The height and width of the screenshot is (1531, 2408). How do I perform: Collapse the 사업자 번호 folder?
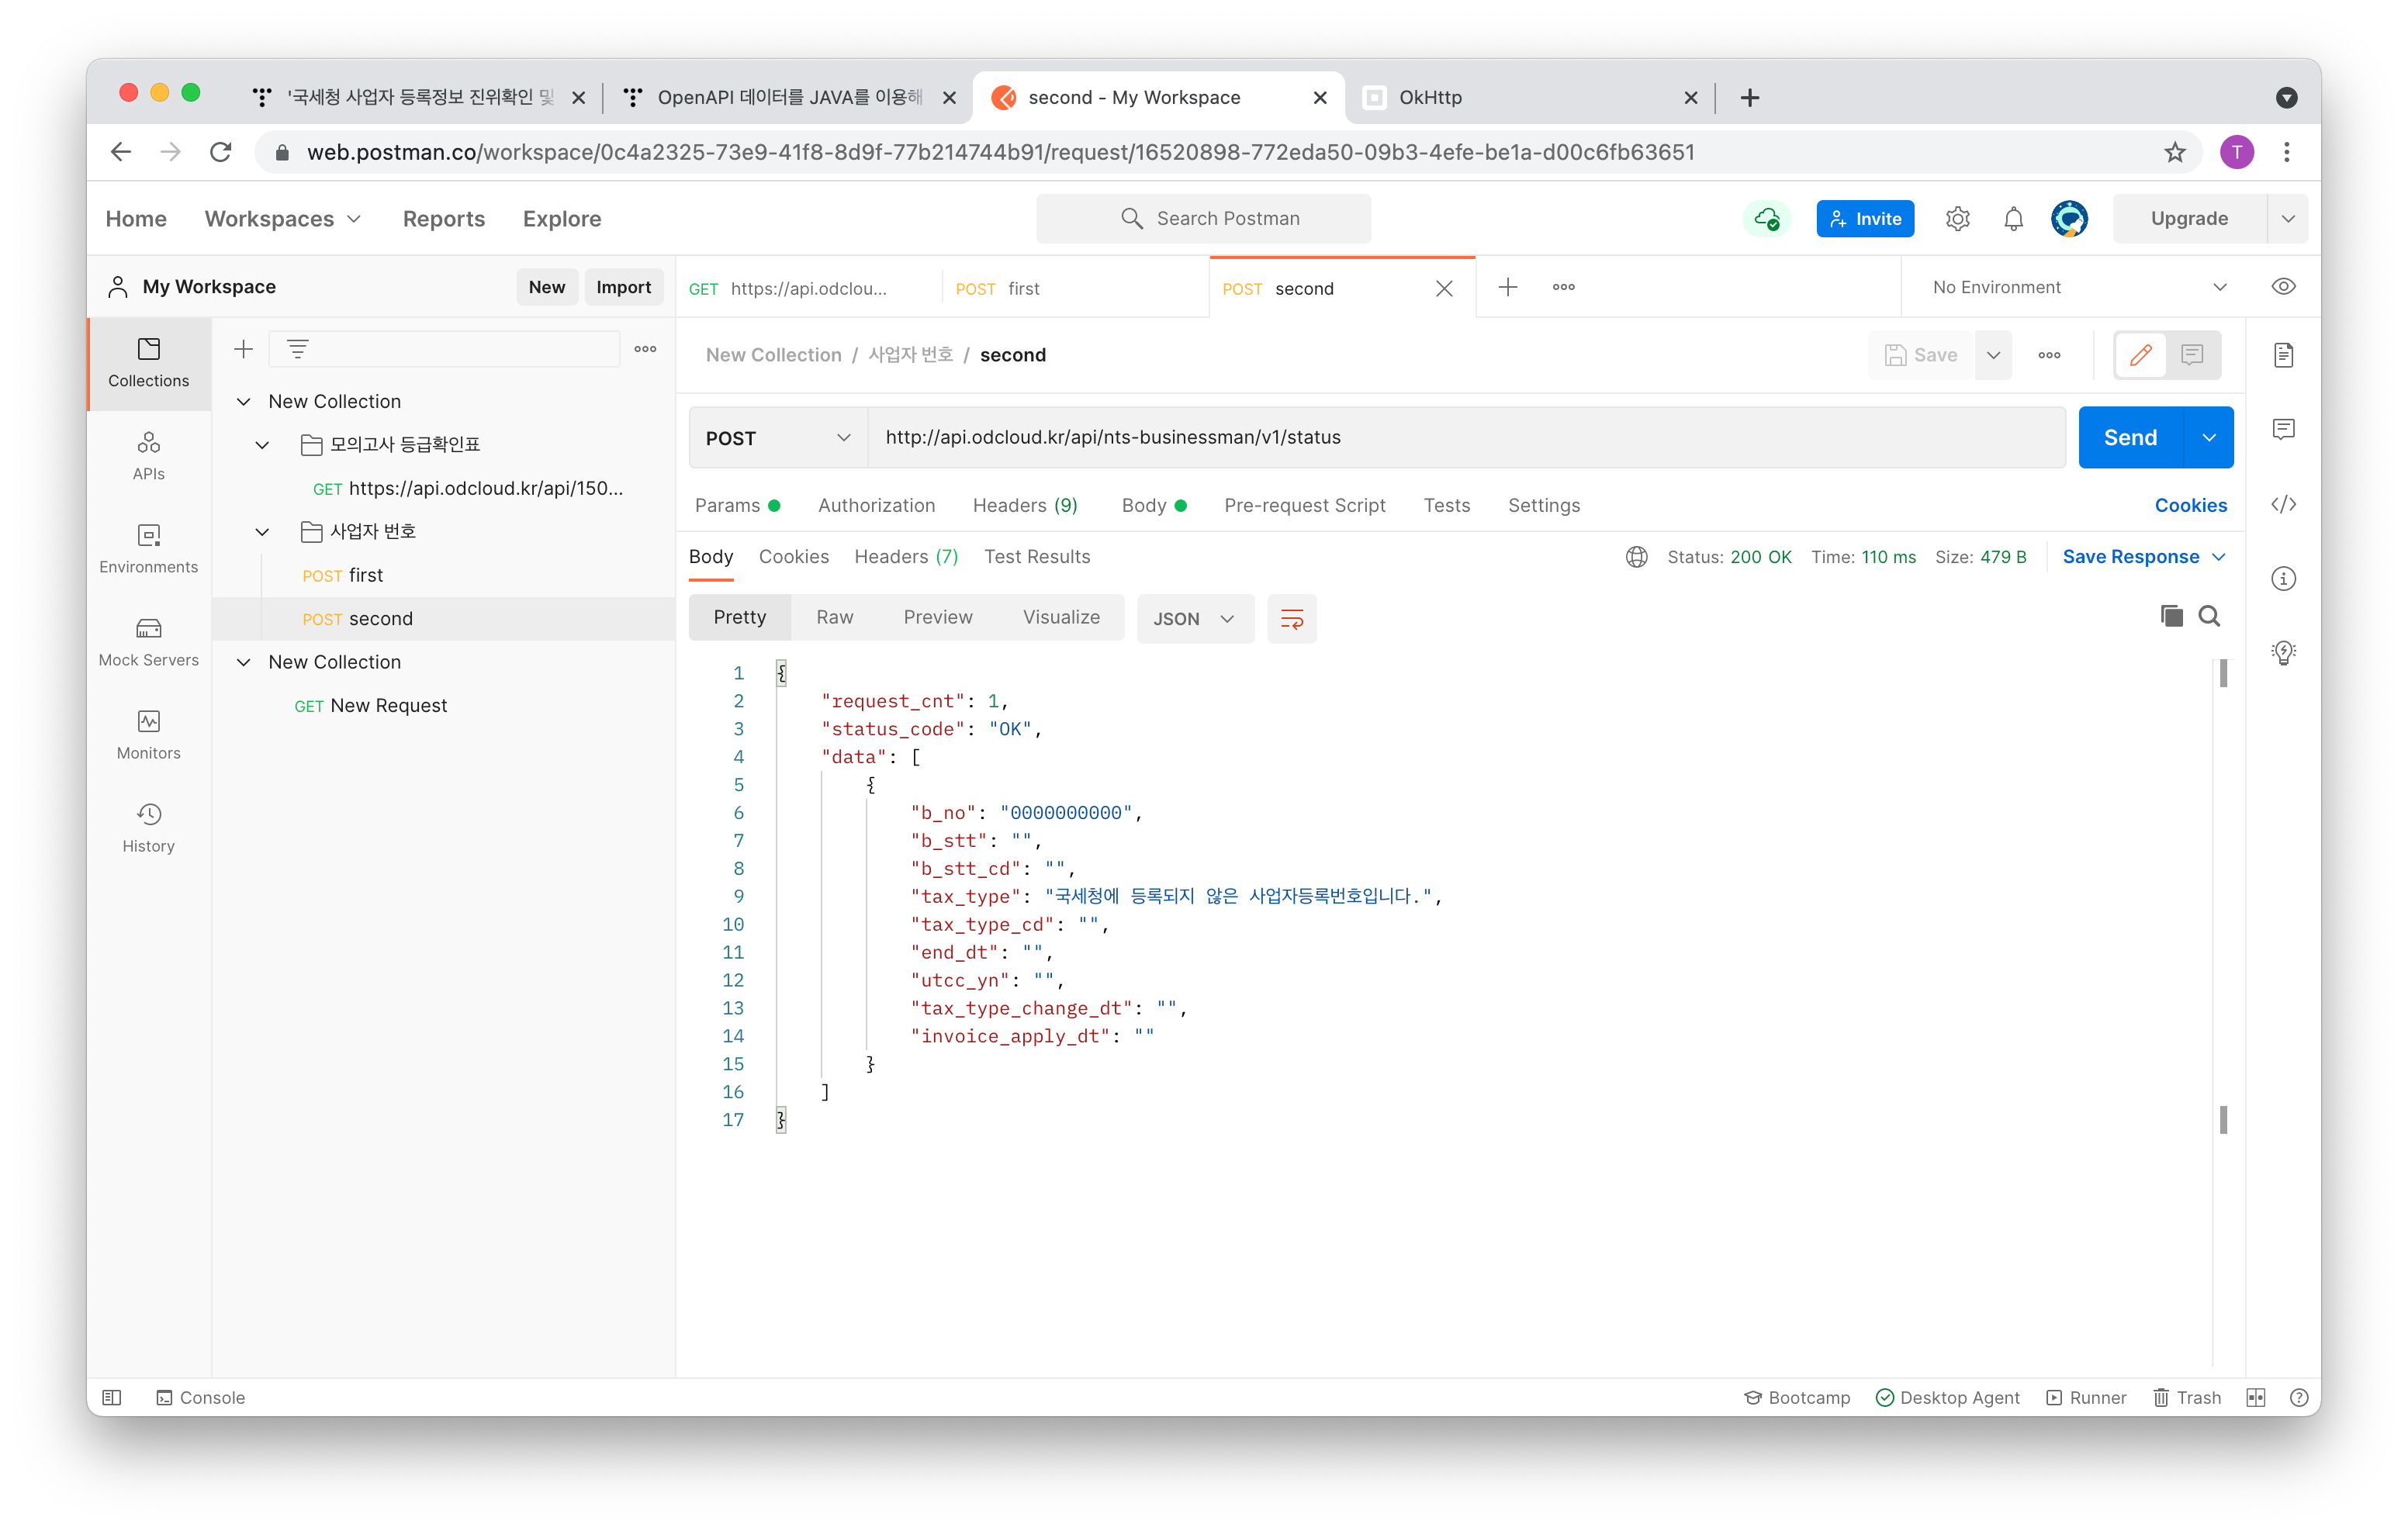tap(262, 531)
